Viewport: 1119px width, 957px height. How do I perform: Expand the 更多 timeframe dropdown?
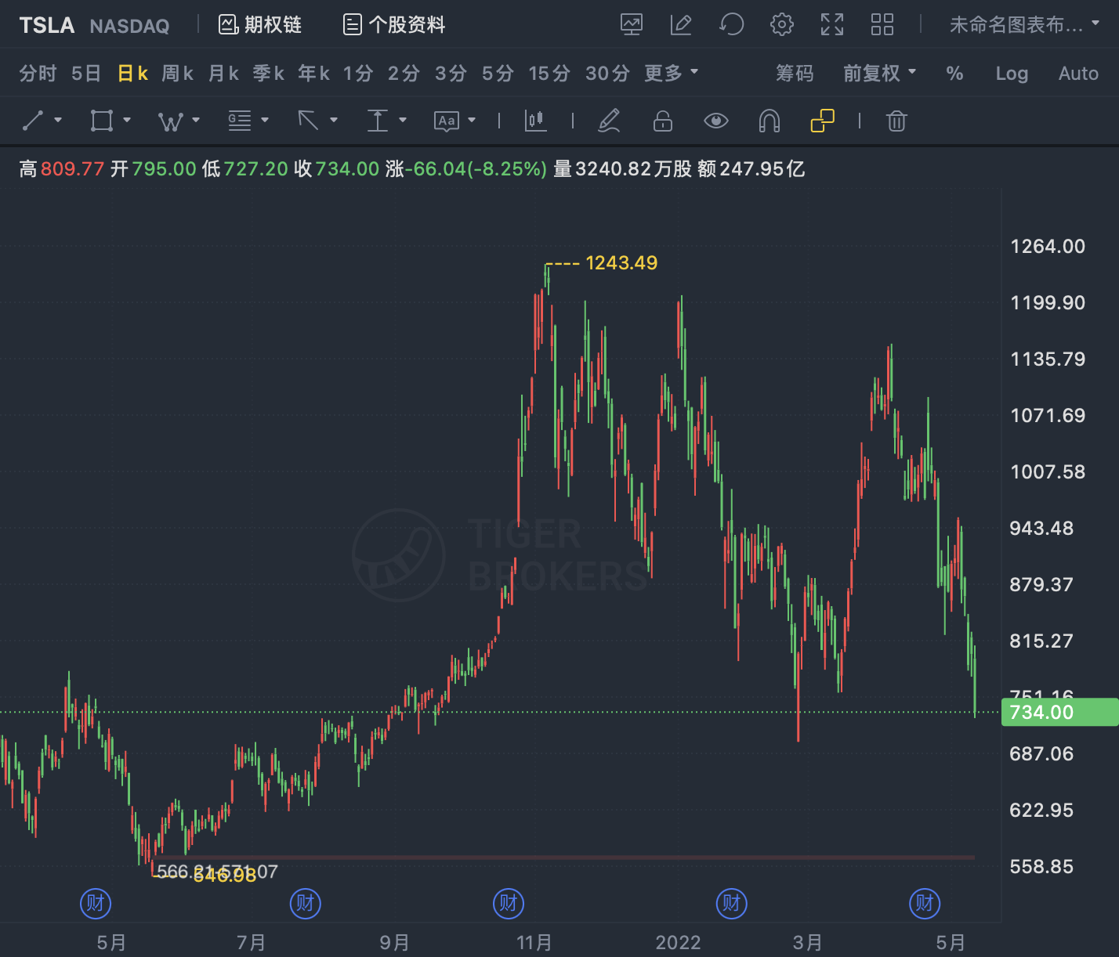click(671, 74)
